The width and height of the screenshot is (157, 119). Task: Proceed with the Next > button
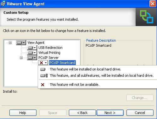(x=110, y=113)
